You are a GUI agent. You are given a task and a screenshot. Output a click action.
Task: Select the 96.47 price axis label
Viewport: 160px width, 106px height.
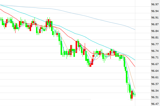(155, 104)
